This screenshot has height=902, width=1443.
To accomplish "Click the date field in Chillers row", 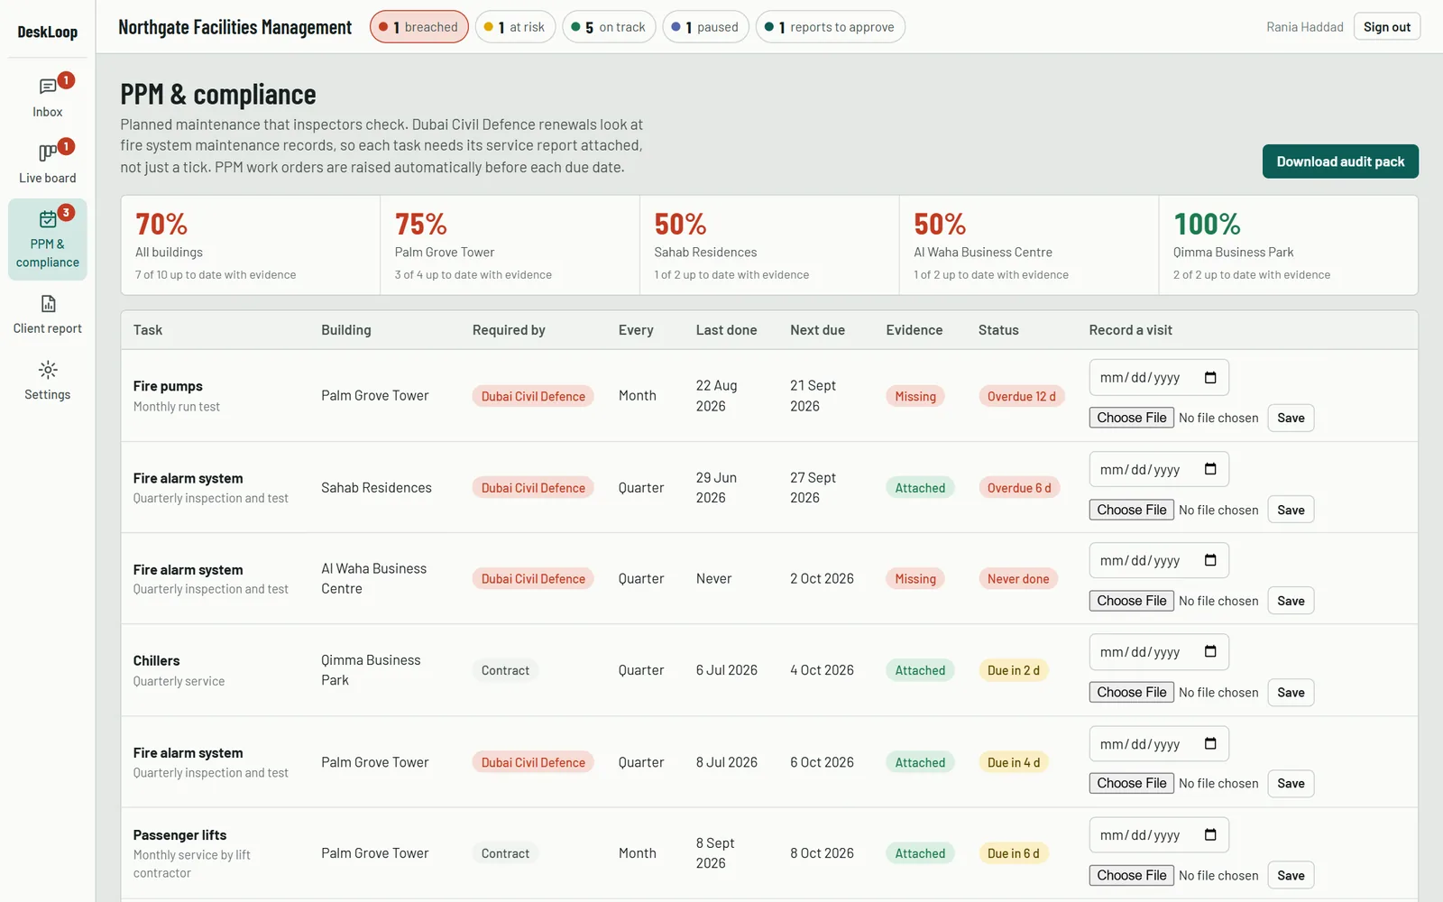I will pyautogui.click(x=1159, y=651).
